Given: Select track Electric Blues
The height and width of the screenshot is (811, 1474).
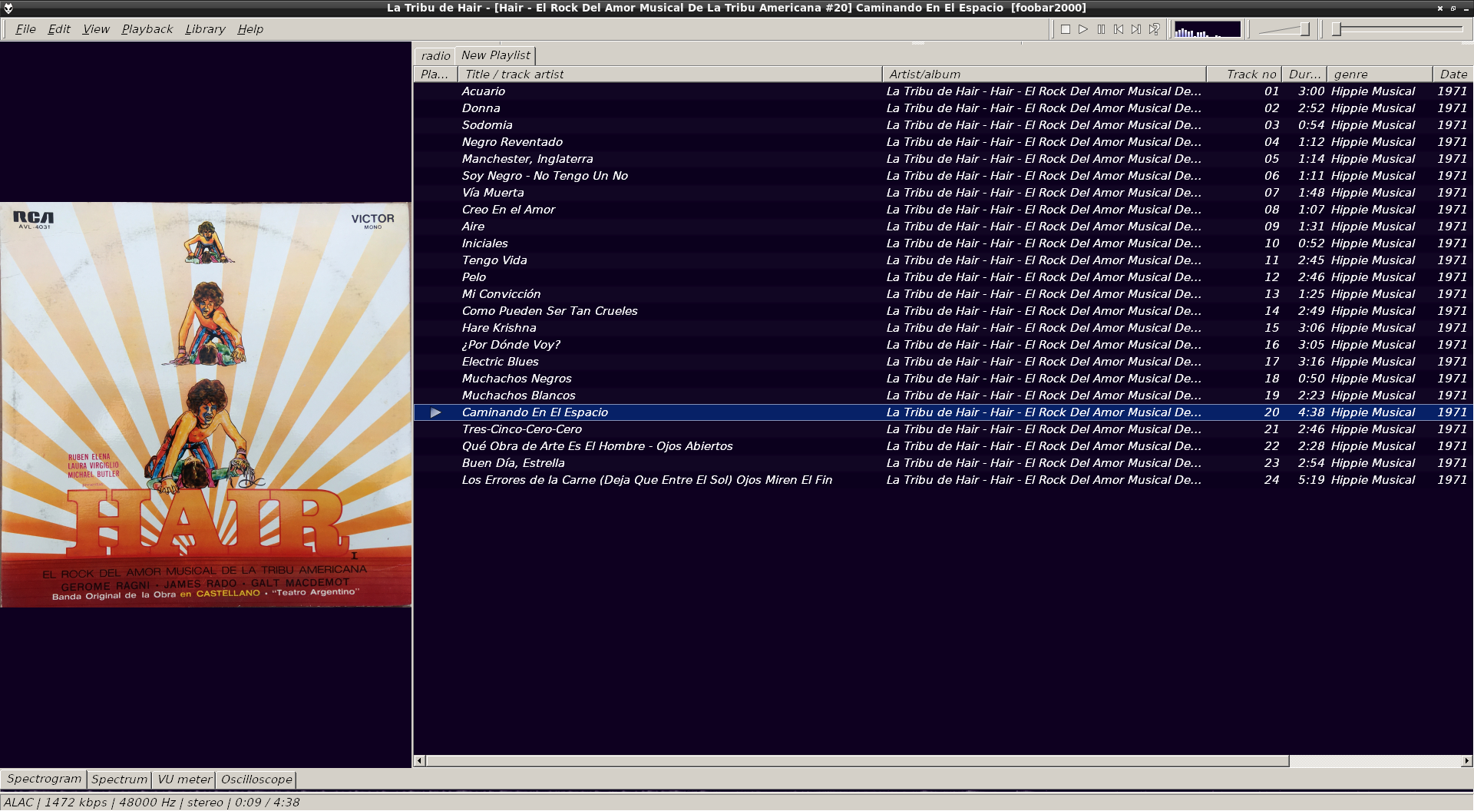Looking at the screenshot, I should [943, 362].
